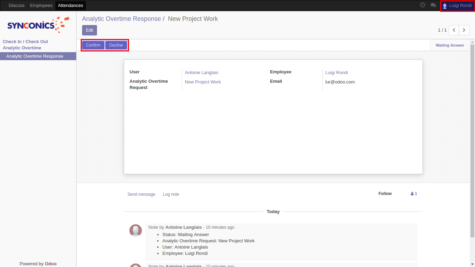Click the vertical scrollbar on the right
Viewport: 475px width, 267px height.
472,139
